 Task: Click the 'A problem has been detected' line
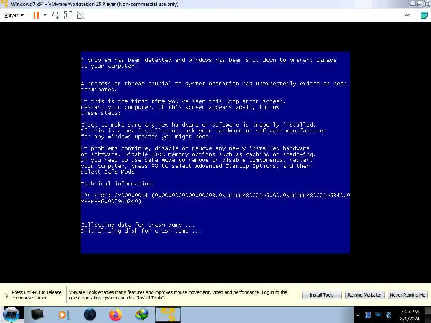coord(209,60)
